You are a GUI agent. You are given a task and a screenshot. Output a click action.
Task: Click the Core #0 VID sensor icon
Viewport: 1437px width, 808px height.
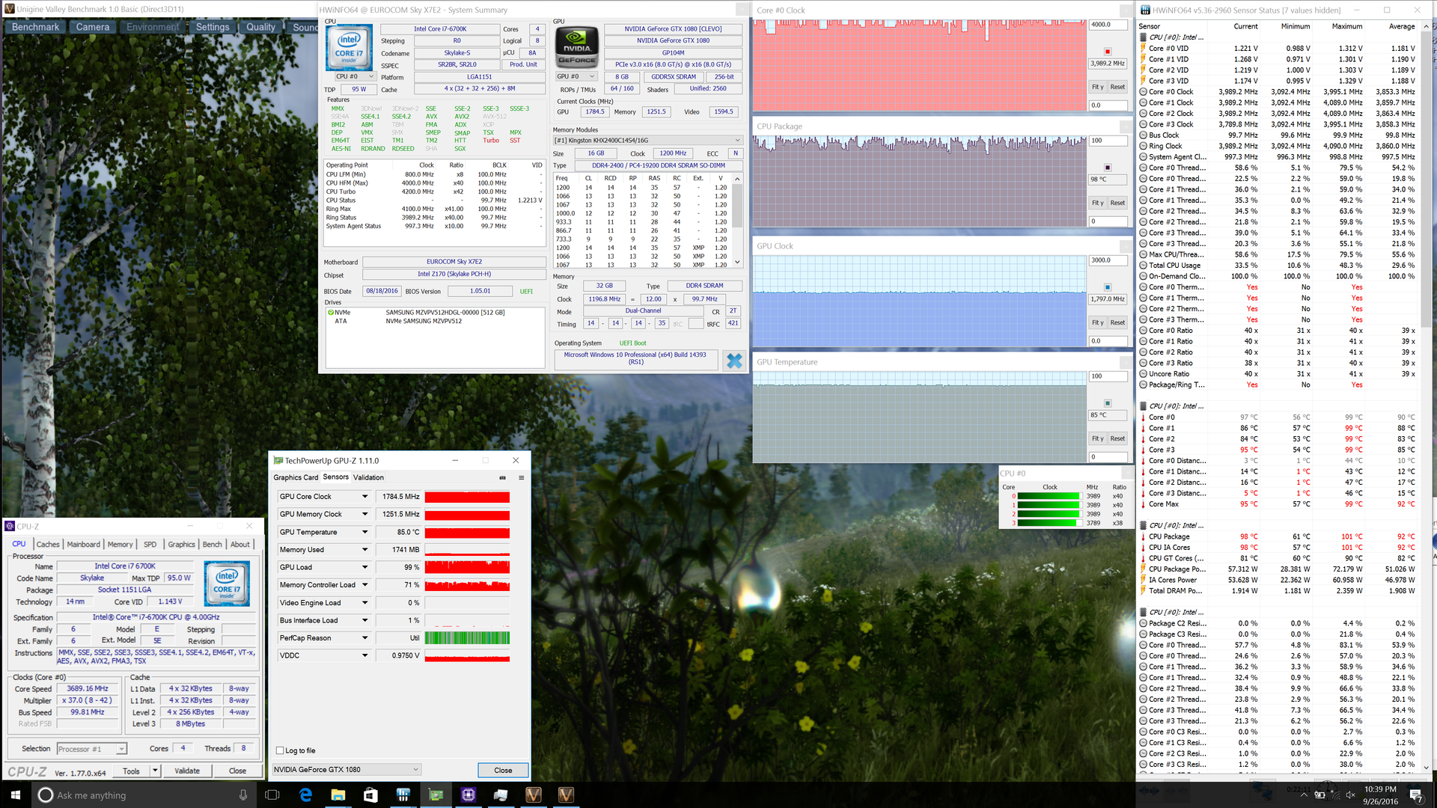click(1143, 48)
